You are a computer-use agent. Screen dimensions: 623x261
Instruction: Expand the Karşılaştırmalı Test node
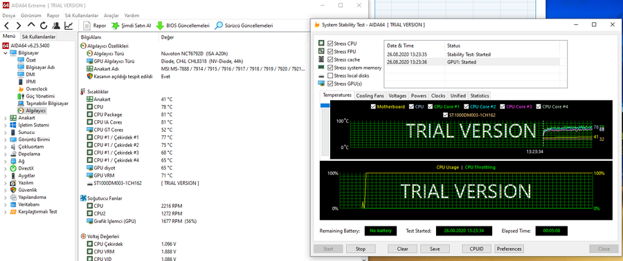point(5,211)
